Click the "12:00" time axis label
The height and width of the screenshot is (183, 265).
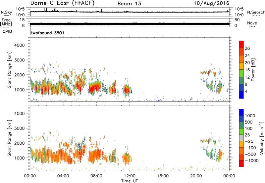pos(130,176)
